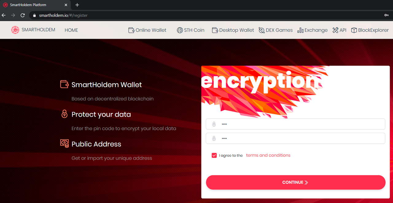Go to Desktop Wallet

point(233,30)
